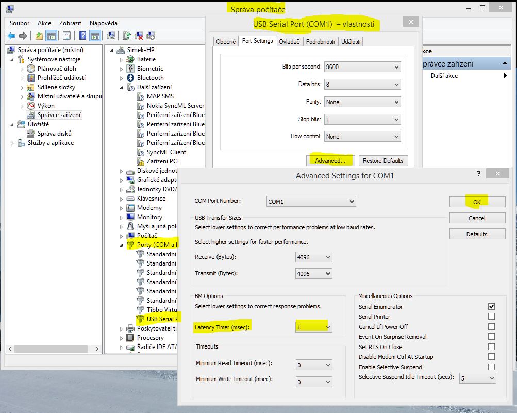
Task: Open the Bits per second dropdown
Action: [362, 67]
